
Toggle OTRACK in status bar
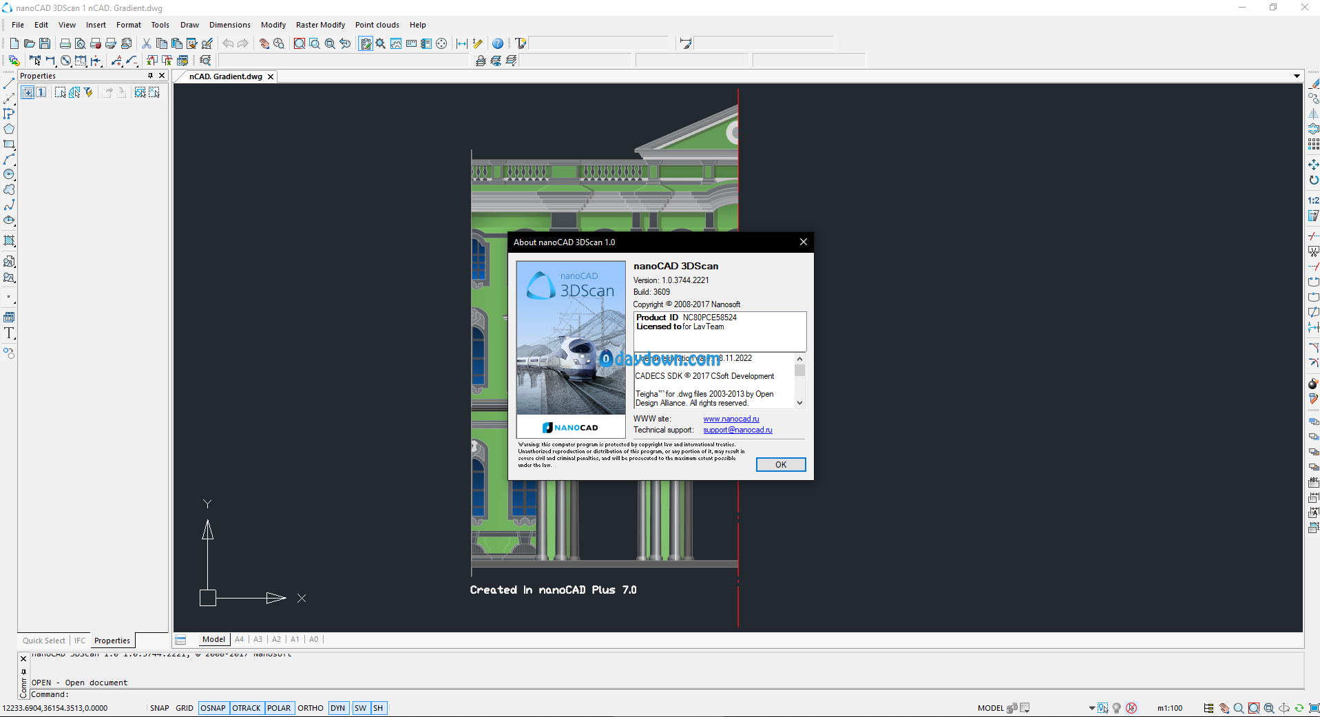[x=247, y=708]
